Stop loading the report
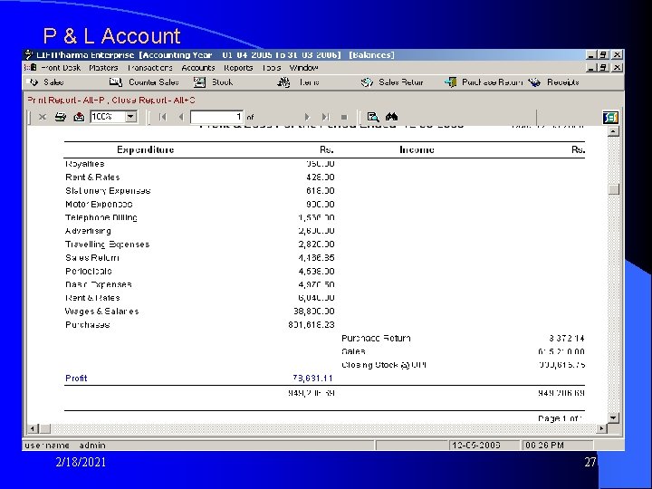This screenshot has height=489, width=652. tap(344, 117)
